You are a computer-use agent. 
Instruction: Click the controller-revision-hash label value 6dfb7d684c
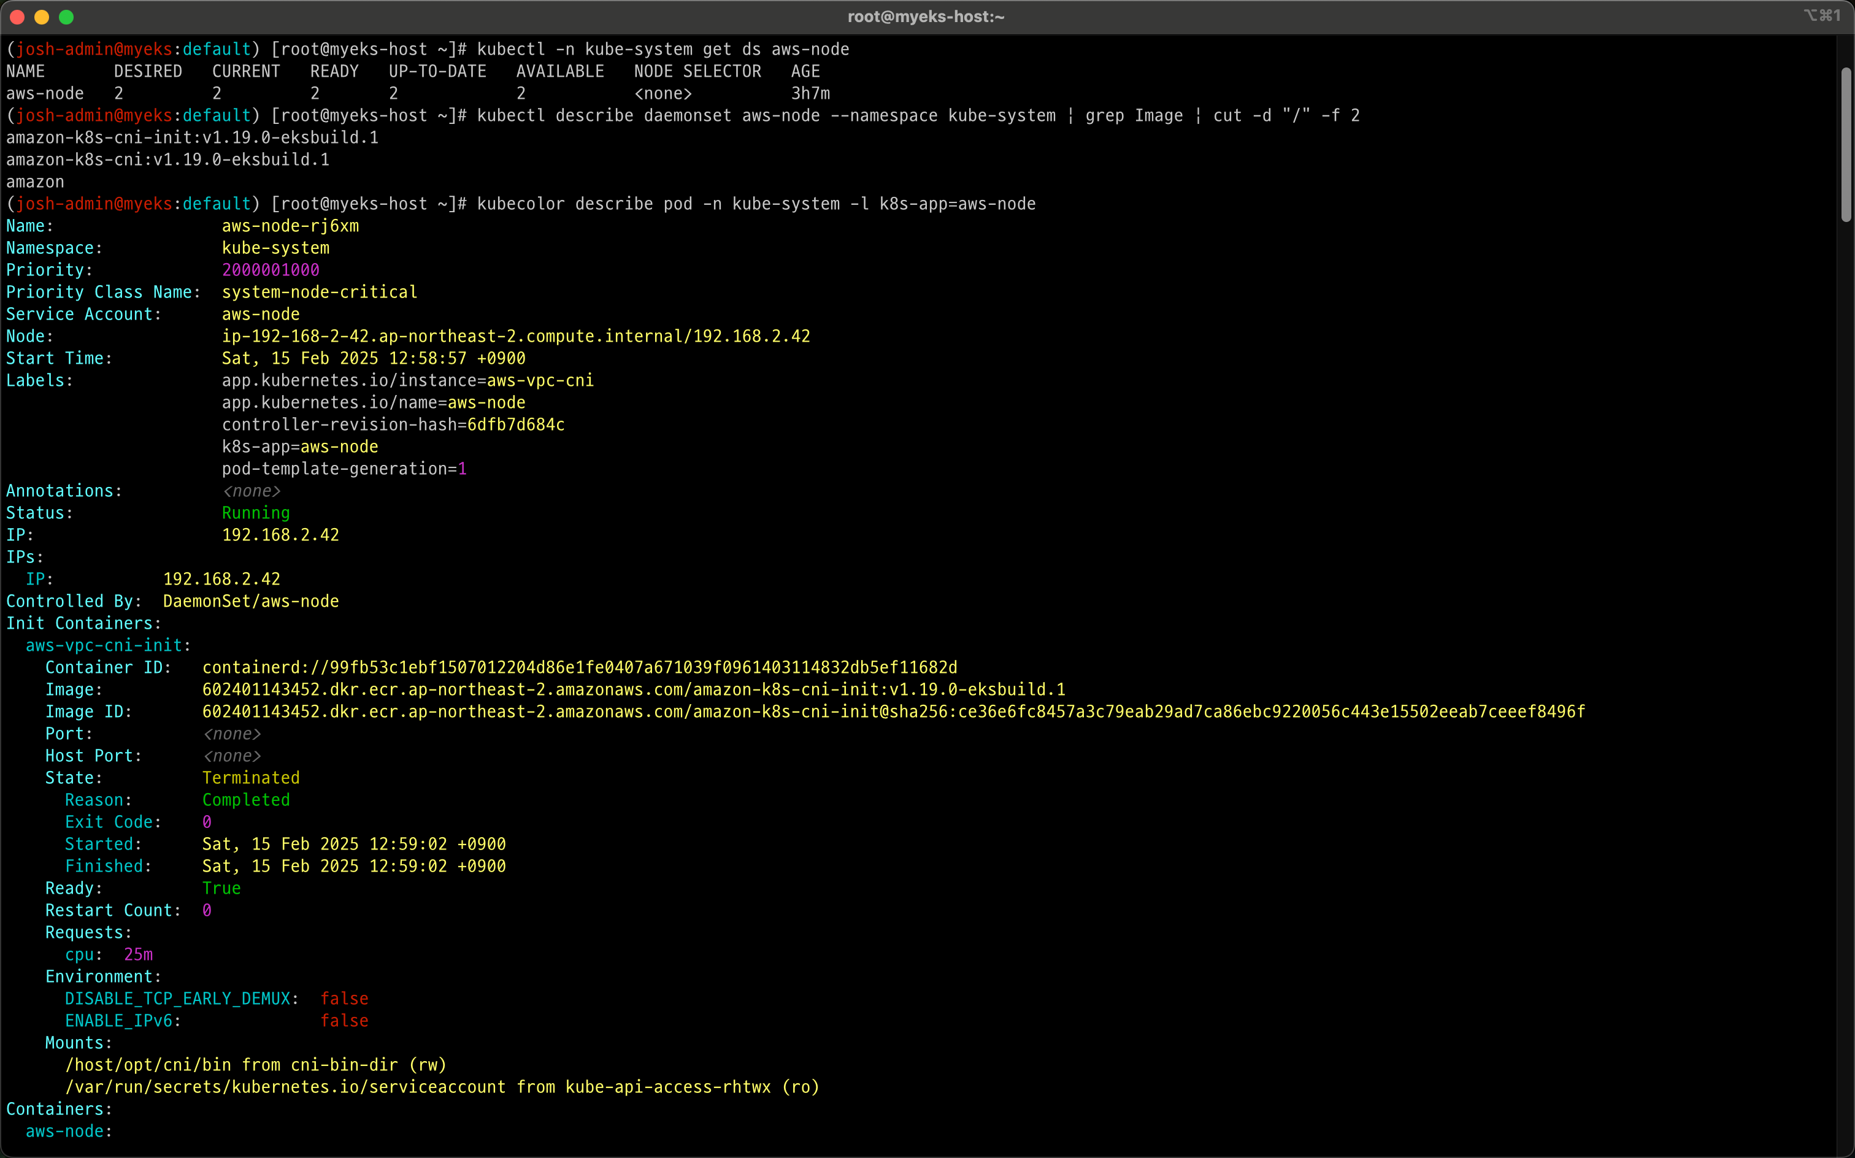click(515, 425)
